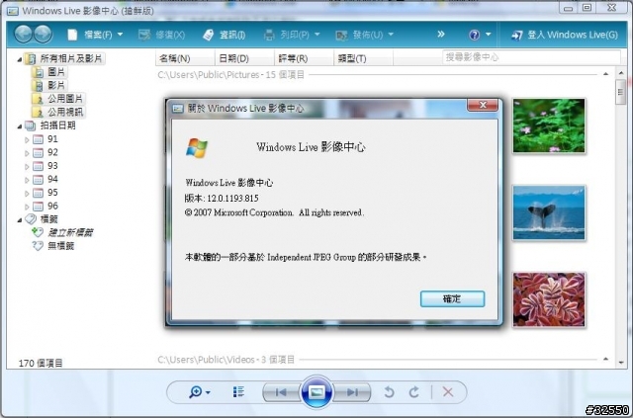Select the frosted red leaves thumbnail
The width and height of the screenshot is (633, 418).
coord(549,299)
